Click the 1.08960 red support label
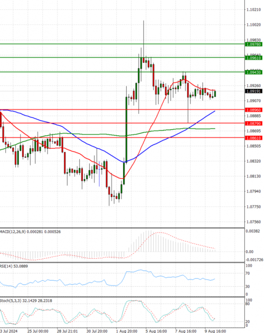This screenshot has width=264, height=333. pyautogui.click(x=253, y=110)
